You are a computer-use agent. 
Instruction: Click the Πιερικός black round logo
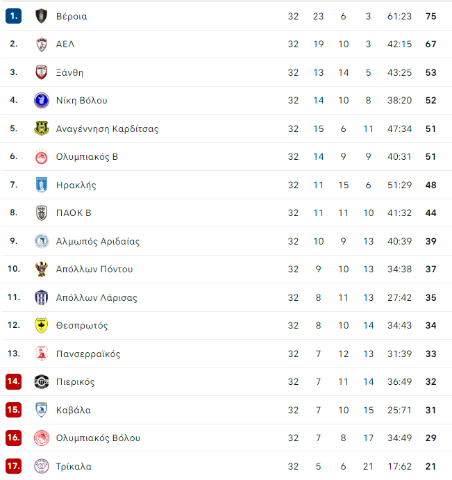[42, 382]
